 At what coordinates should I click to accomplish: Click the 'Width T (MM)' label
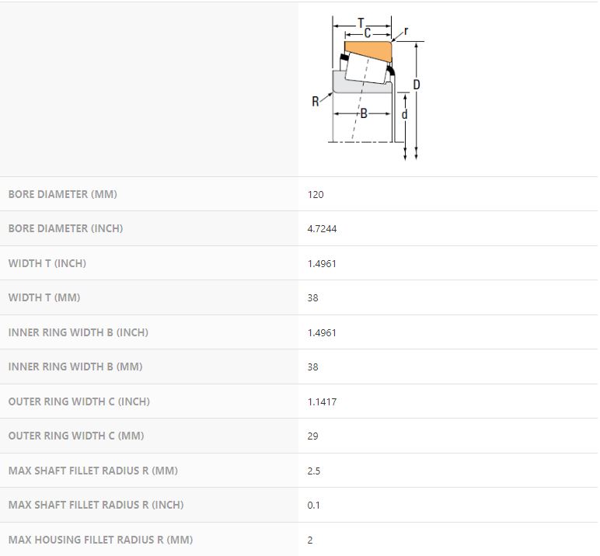(44, 297)
